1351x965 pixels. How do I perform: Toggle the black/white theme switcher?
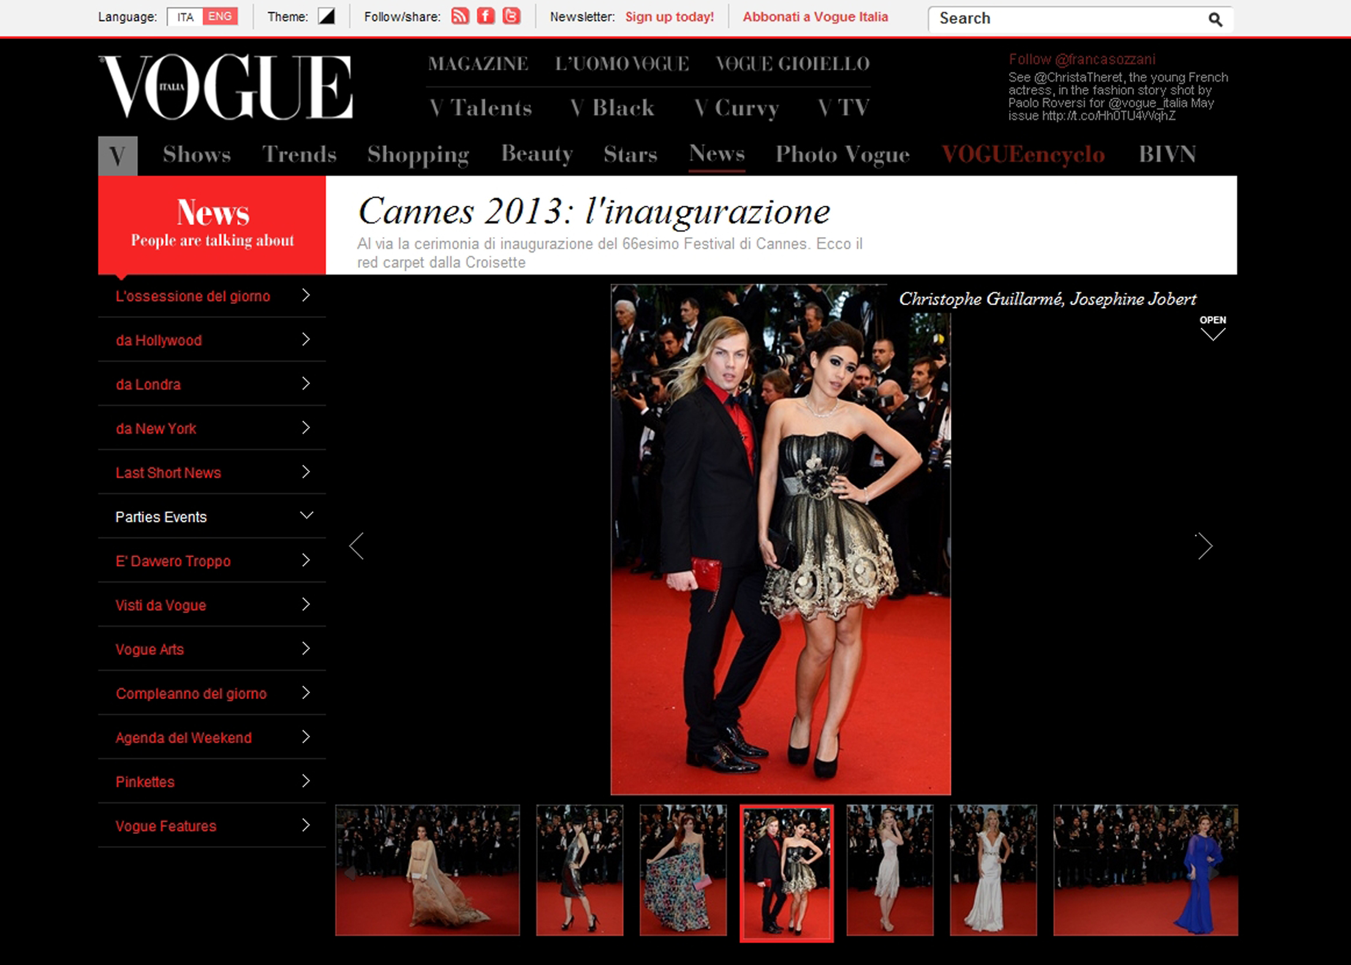(327, 17)
